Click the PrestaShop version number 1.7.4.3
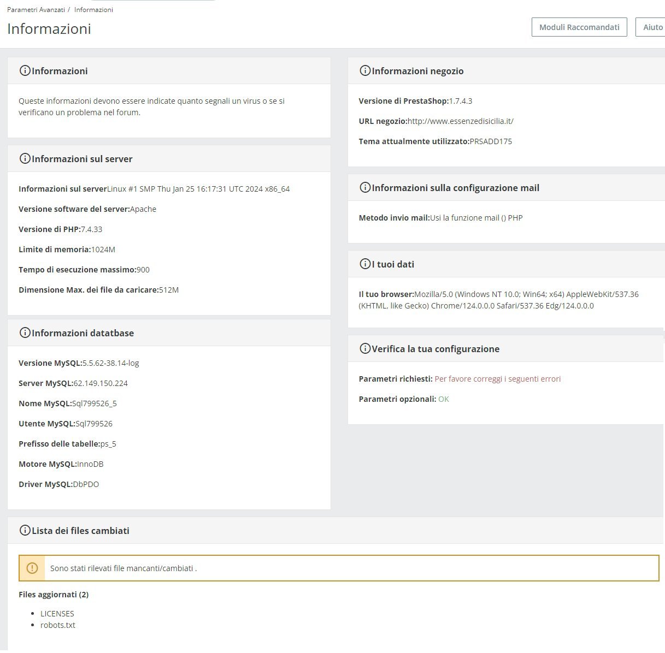 click(460, 101)
